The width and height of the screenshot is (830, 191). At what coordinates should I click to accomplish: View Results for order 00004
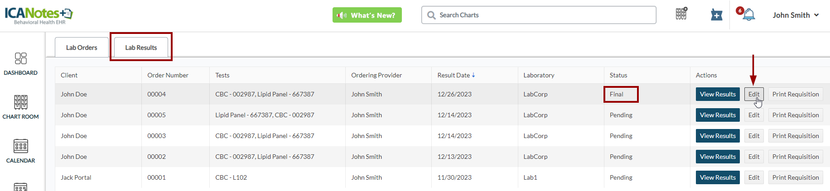point(718,94)
